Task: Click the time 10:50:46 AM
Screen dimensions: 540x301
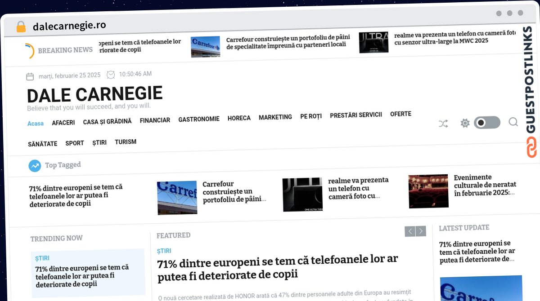Action: point(135,74)
